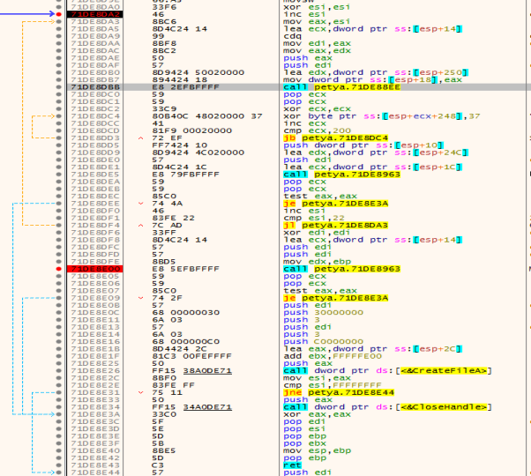Select opcode bytes 81F9 00020000
The image size is (531, 476).
pyautogui.click(x=191, y=131)
